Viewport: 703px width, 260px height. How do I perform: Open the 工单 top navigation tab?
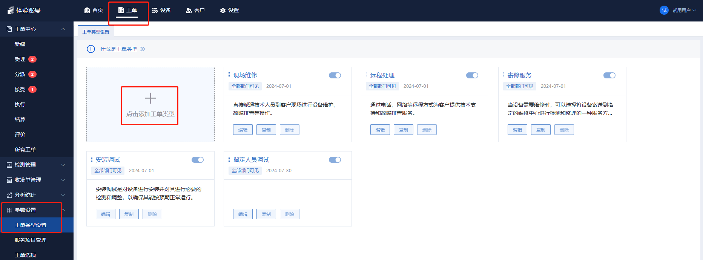tap(127, 10)
